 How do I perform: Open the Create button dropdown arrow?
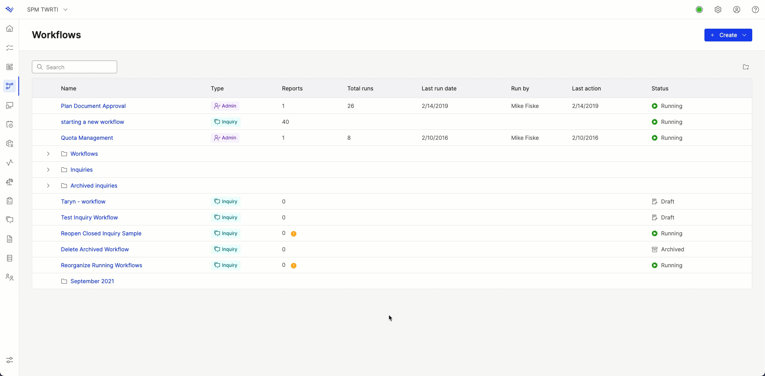(x=745, y=35)
